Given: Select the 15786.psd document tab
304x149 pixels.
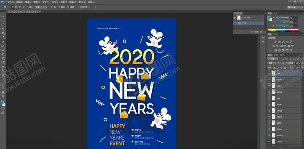Looking at the screenshot, I should click(23, 12).
